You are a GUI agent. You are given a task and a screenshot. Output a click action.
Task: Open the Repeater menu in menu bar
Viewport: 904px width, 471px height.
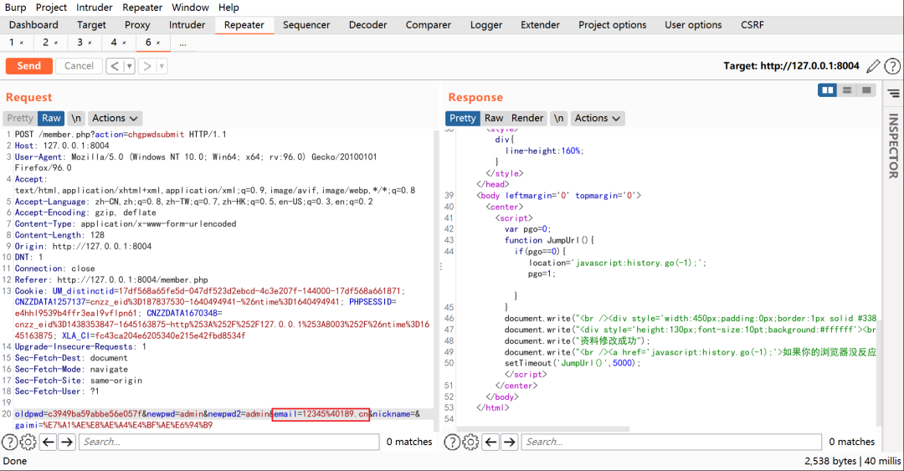pos(142,8)
